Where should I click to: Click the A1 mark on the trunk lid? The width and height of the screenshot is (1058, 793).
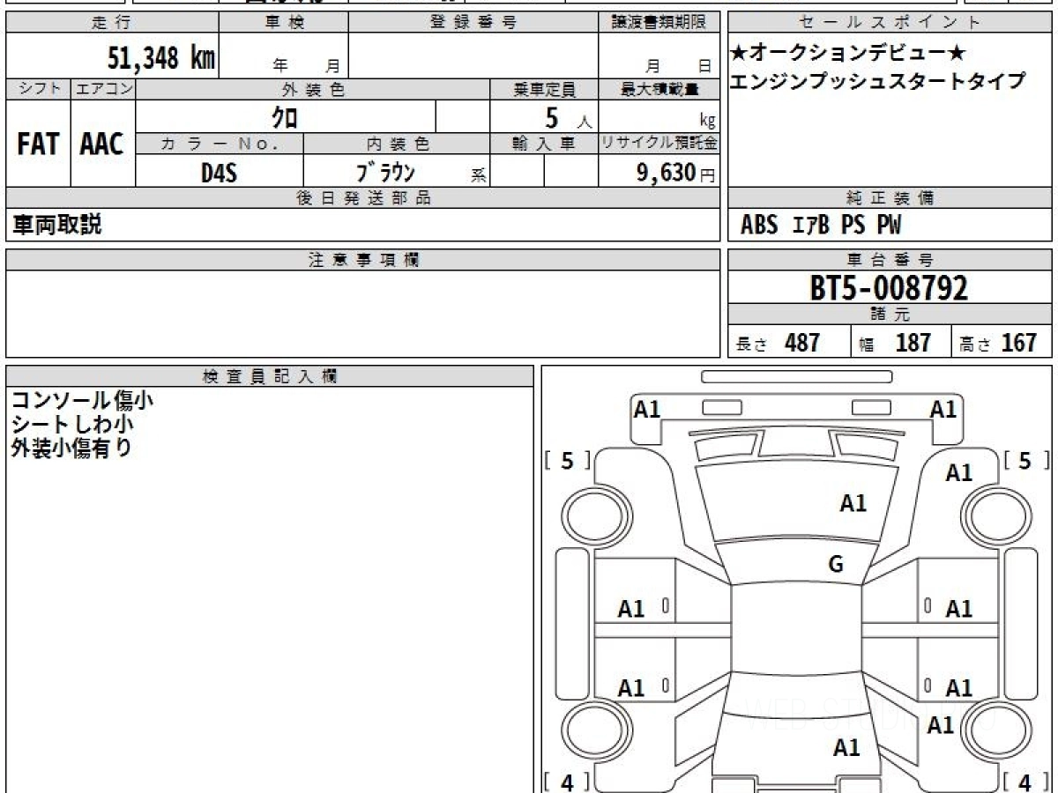click(x=846, y=748)
